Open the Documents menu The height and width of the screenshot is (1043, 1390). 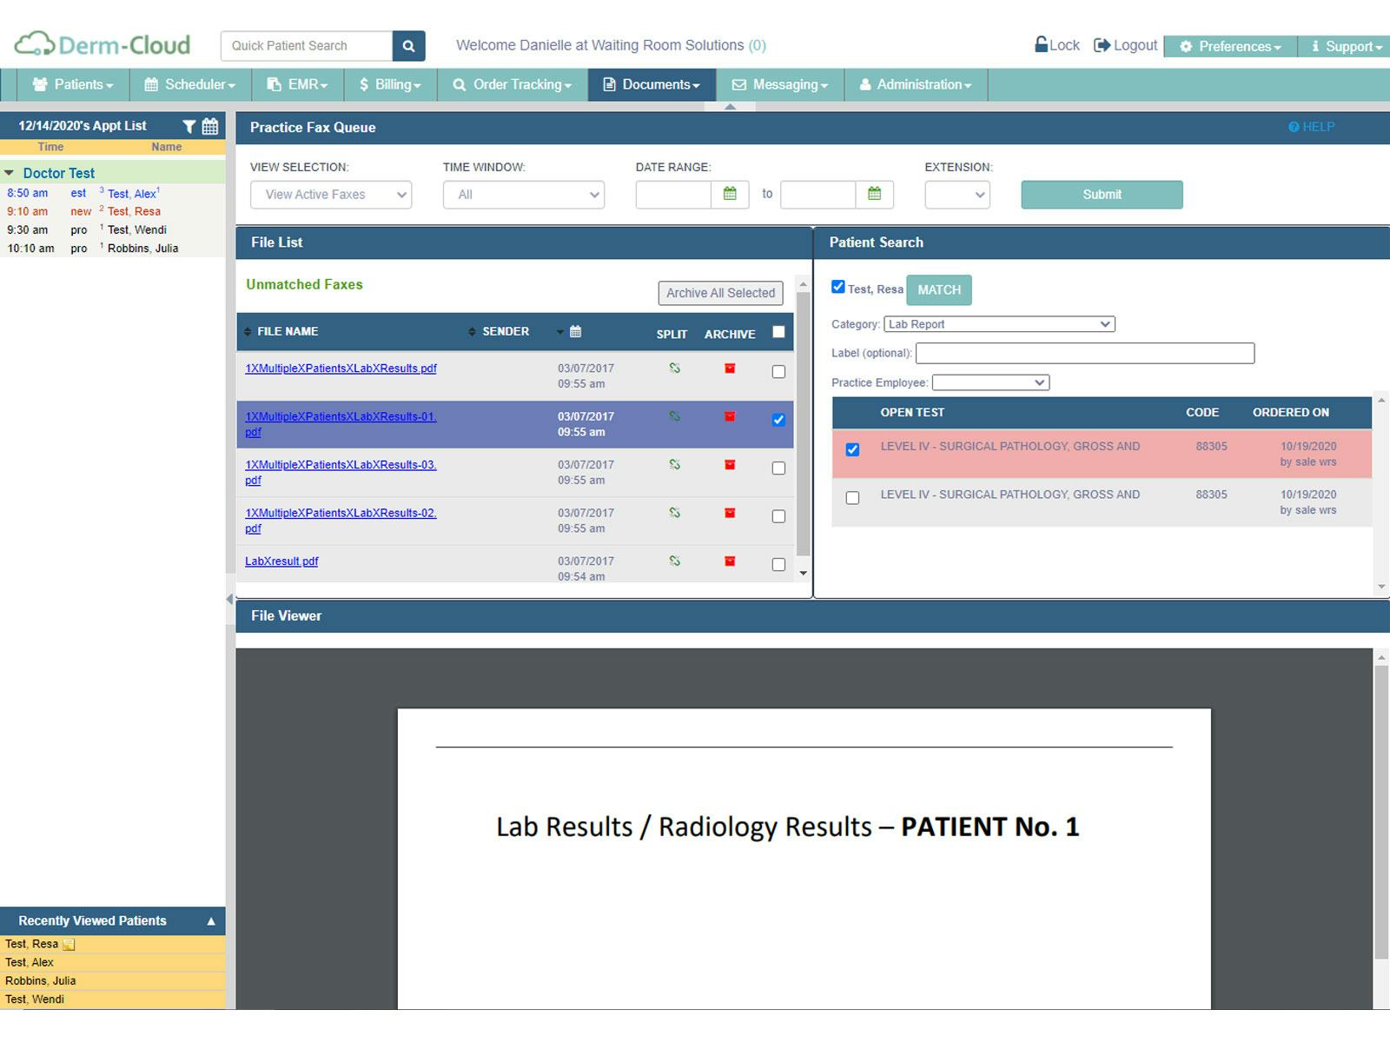651,84
